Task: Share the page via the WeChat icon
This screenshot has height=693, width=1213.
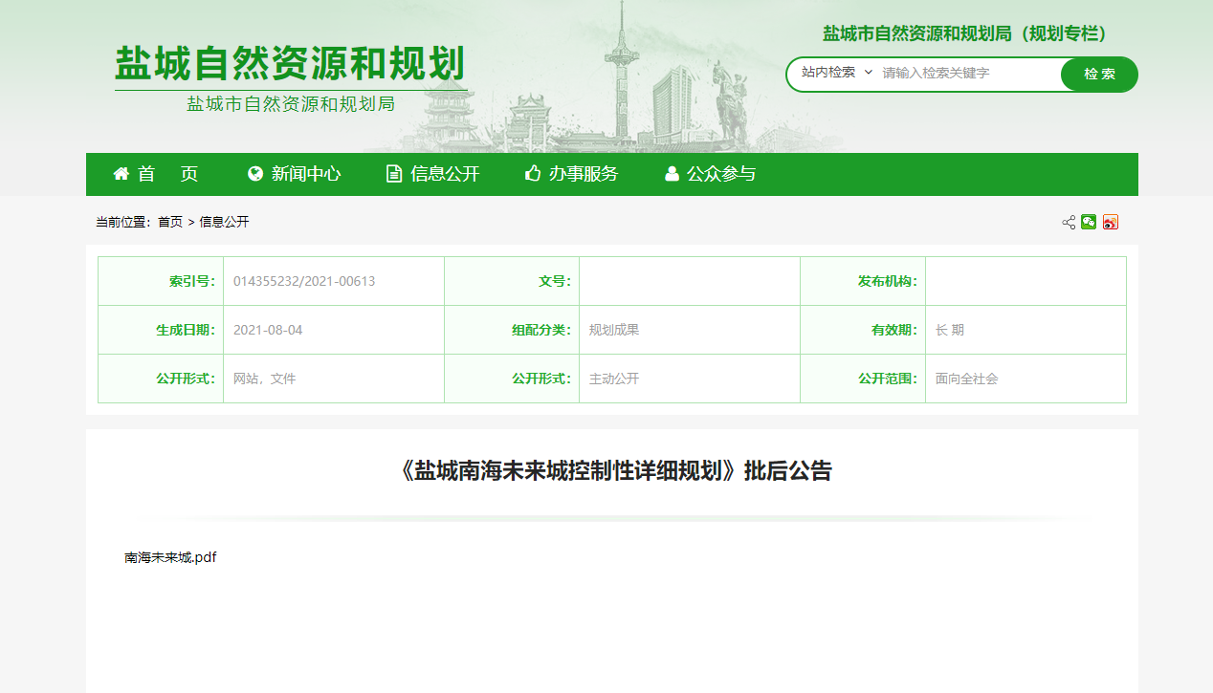Action: click(x=1089, y=223)
